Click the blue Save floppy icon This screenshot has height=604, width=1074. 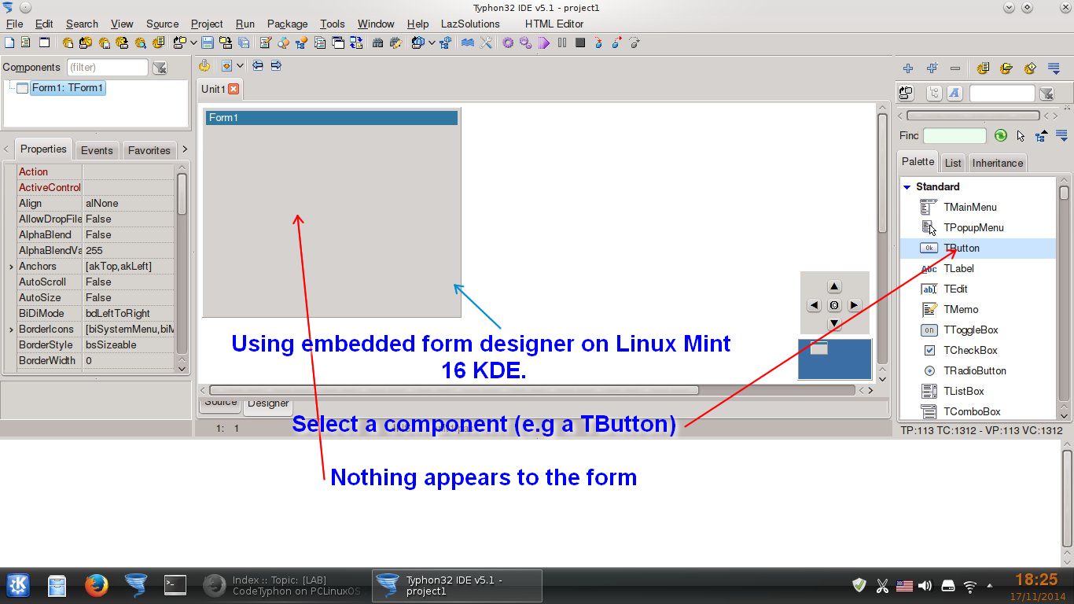point(208,42)
